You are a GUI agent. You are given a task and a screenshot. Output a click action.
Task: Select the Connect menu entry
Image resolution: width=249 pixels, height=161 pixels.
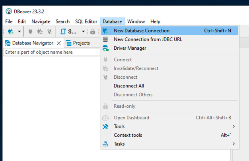(x=169, y=60)
